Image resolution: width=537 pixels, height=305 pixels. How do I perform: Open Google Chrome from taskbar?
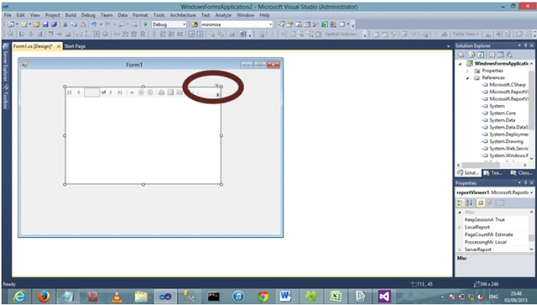[263, 296]
